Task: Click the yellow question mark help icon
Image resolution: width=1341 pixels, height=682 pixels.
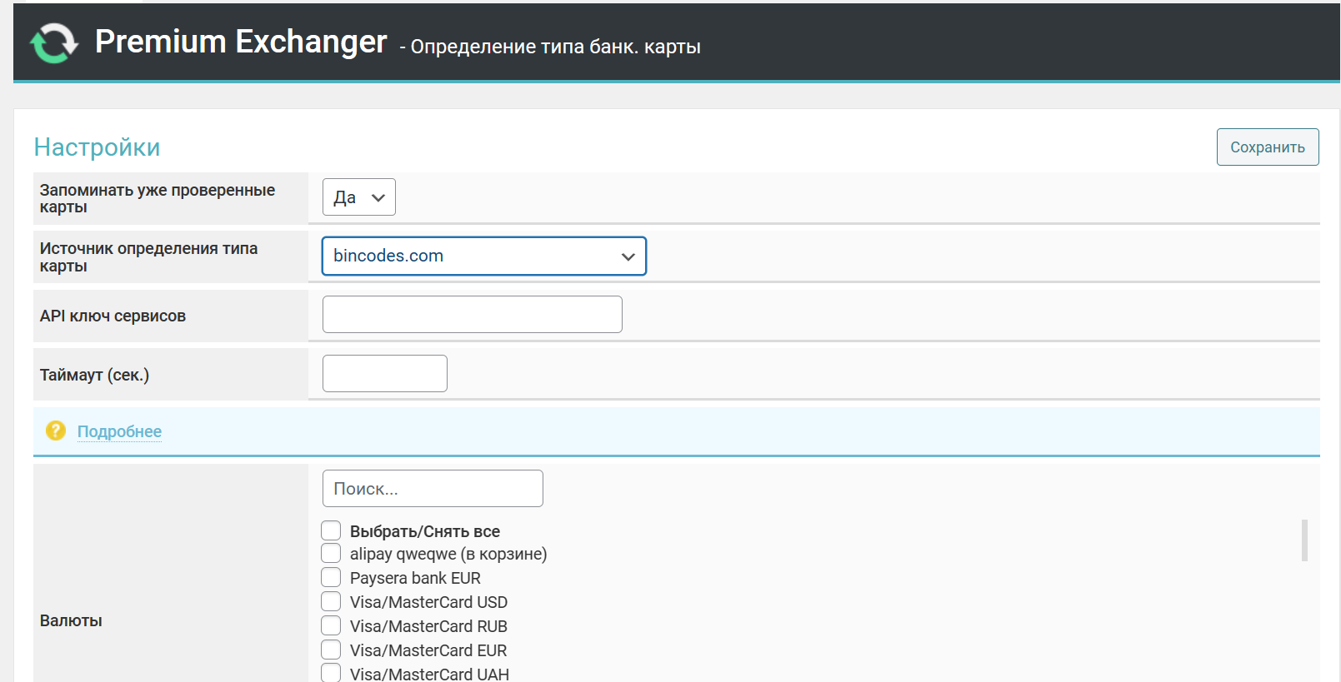Action: click(56, 431)
